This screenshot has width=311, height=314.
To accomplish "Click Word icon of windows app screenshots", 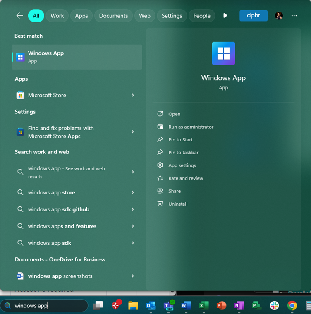I will [20, 276].
